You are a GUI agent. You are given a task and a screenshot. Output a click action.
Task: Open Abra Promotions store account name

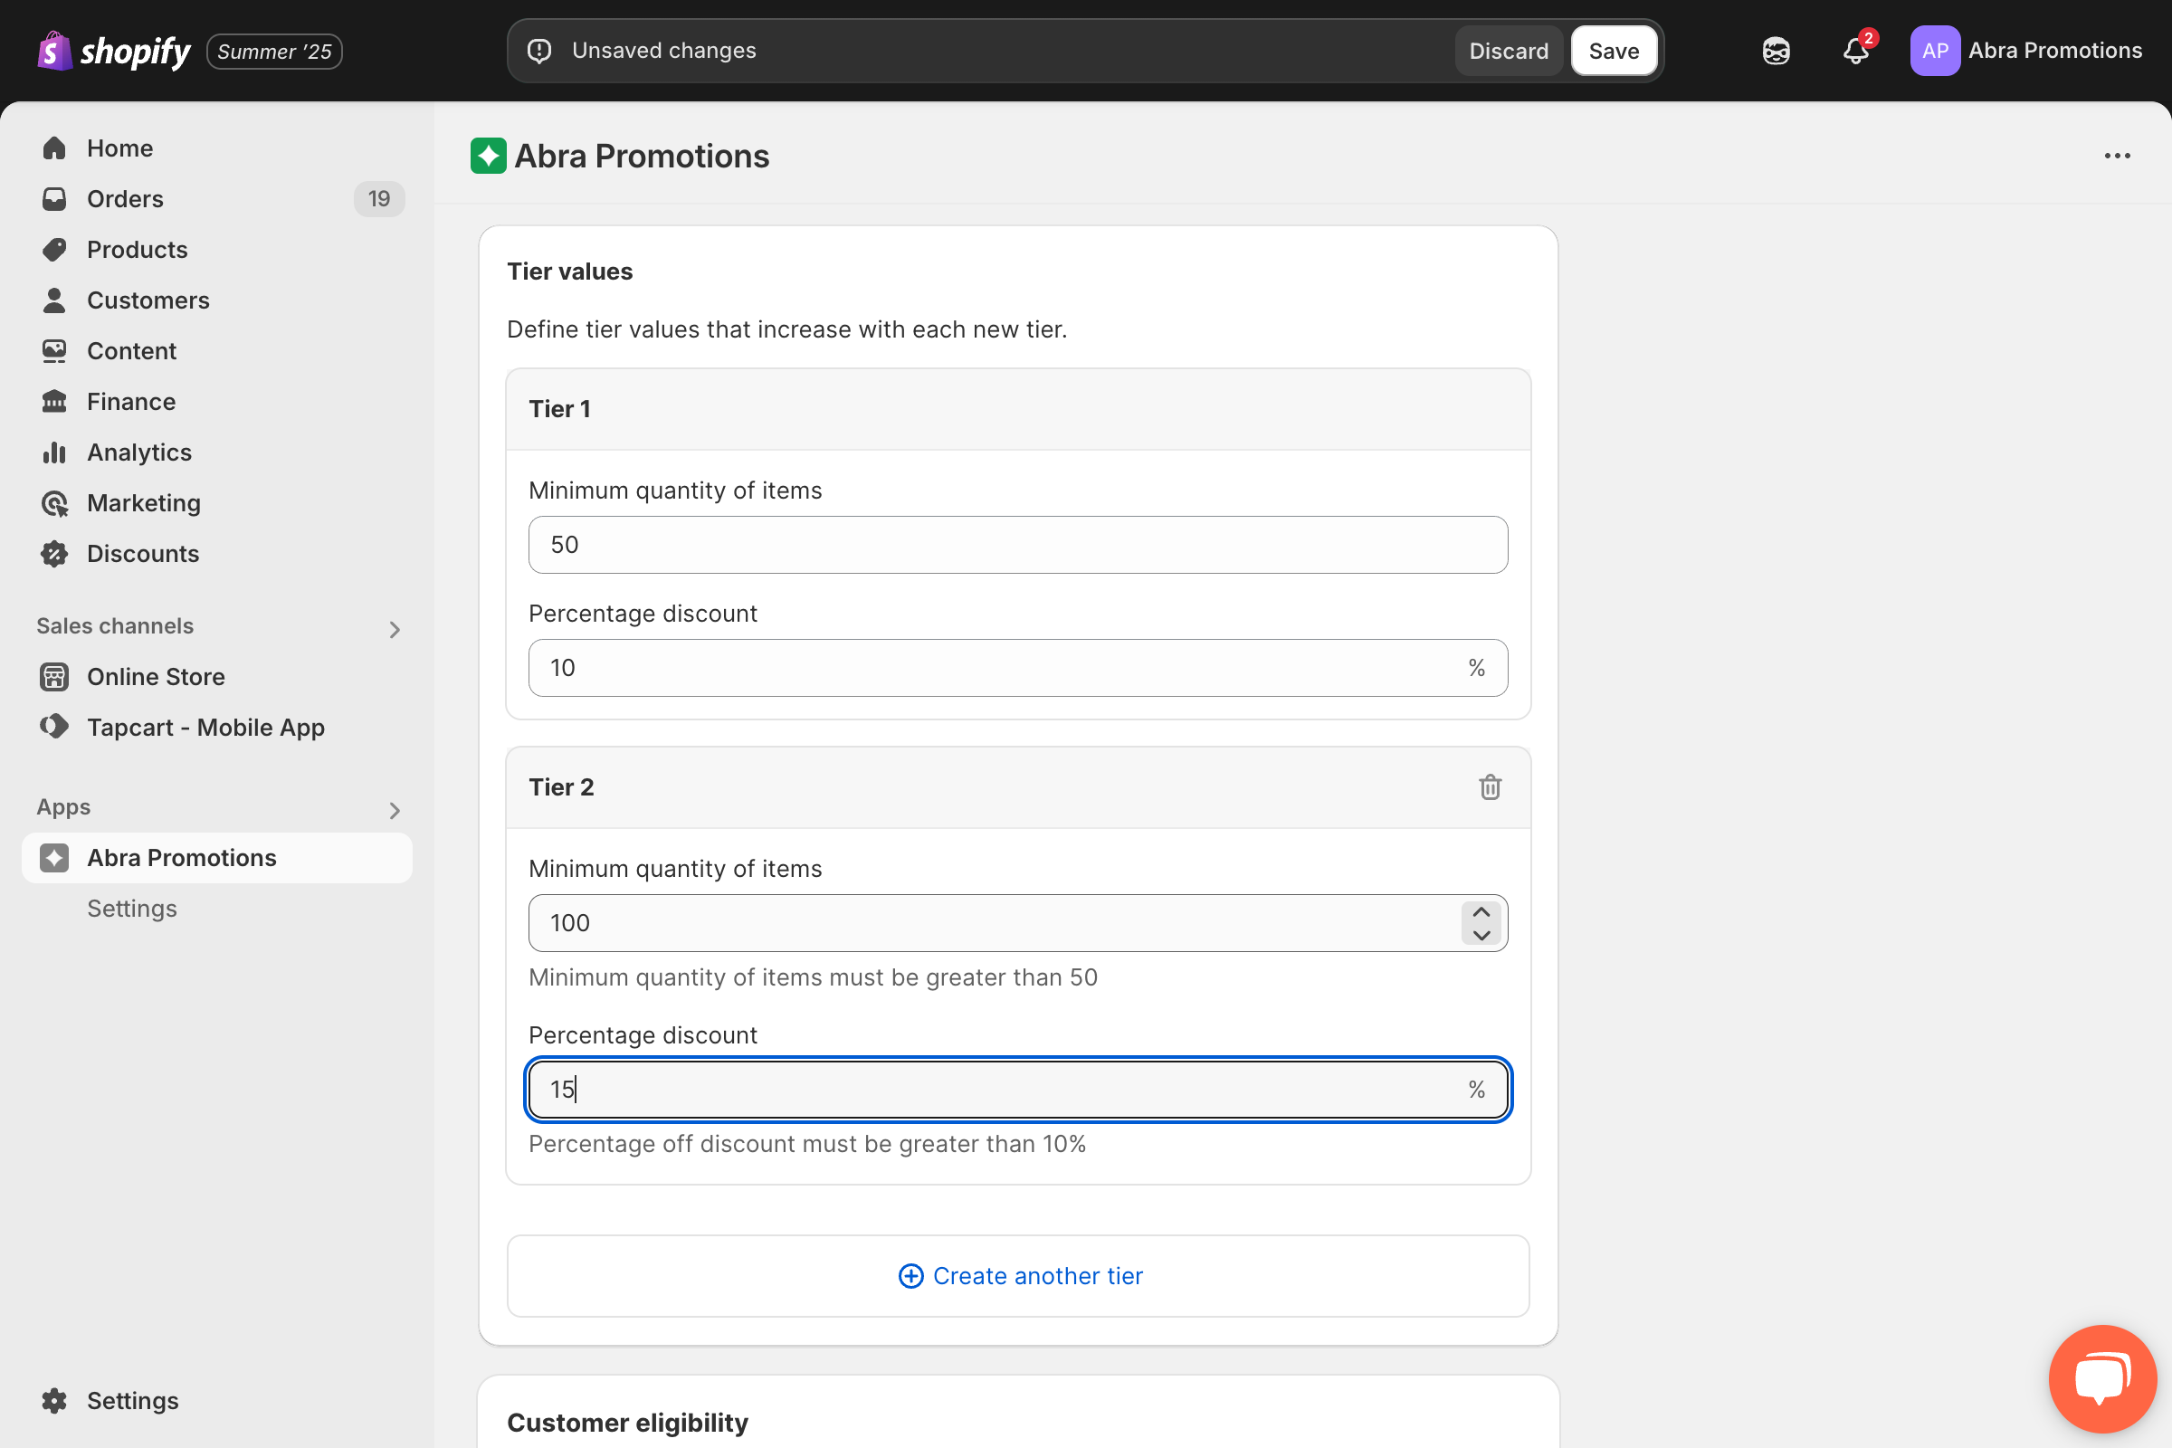pos(2054,51)
